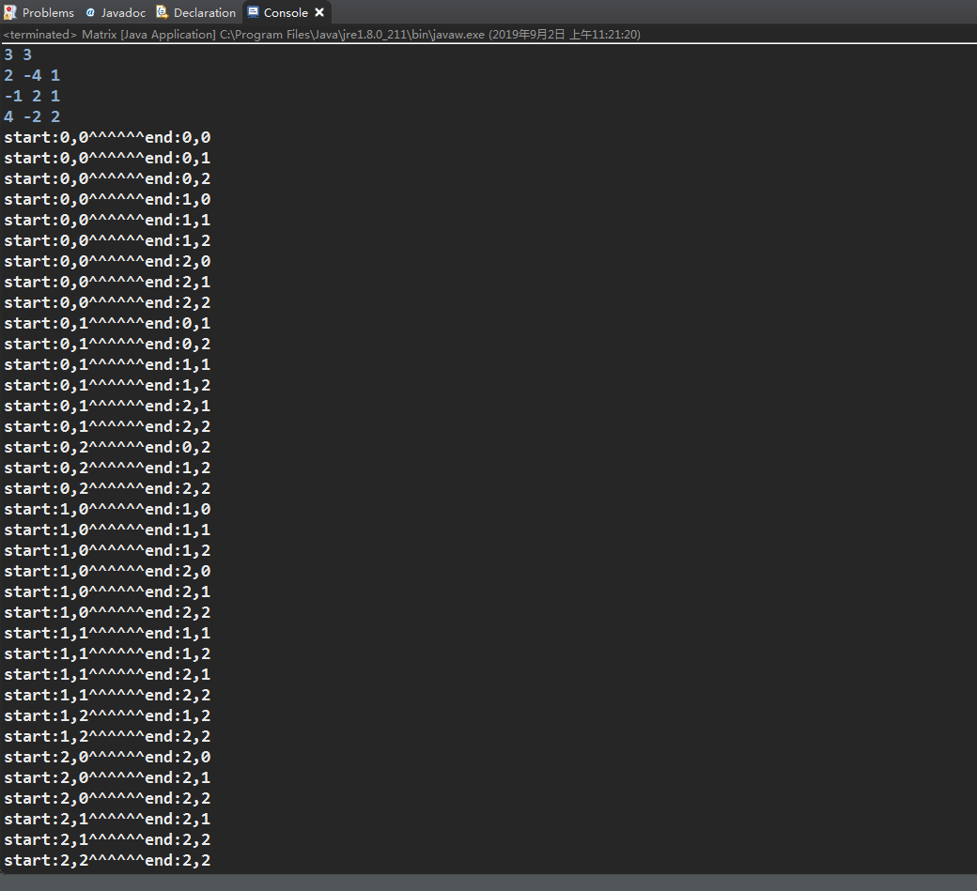
Task: Click output line start:0,1 end:1,1
Action: [x=107, y=364]
